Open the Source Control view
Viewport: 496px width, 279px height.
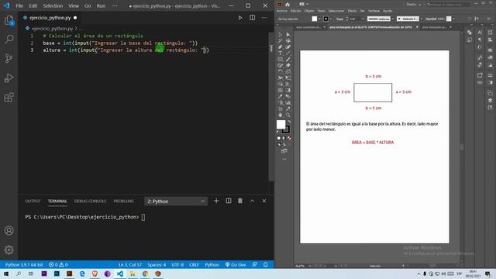[x=9, y=59]
